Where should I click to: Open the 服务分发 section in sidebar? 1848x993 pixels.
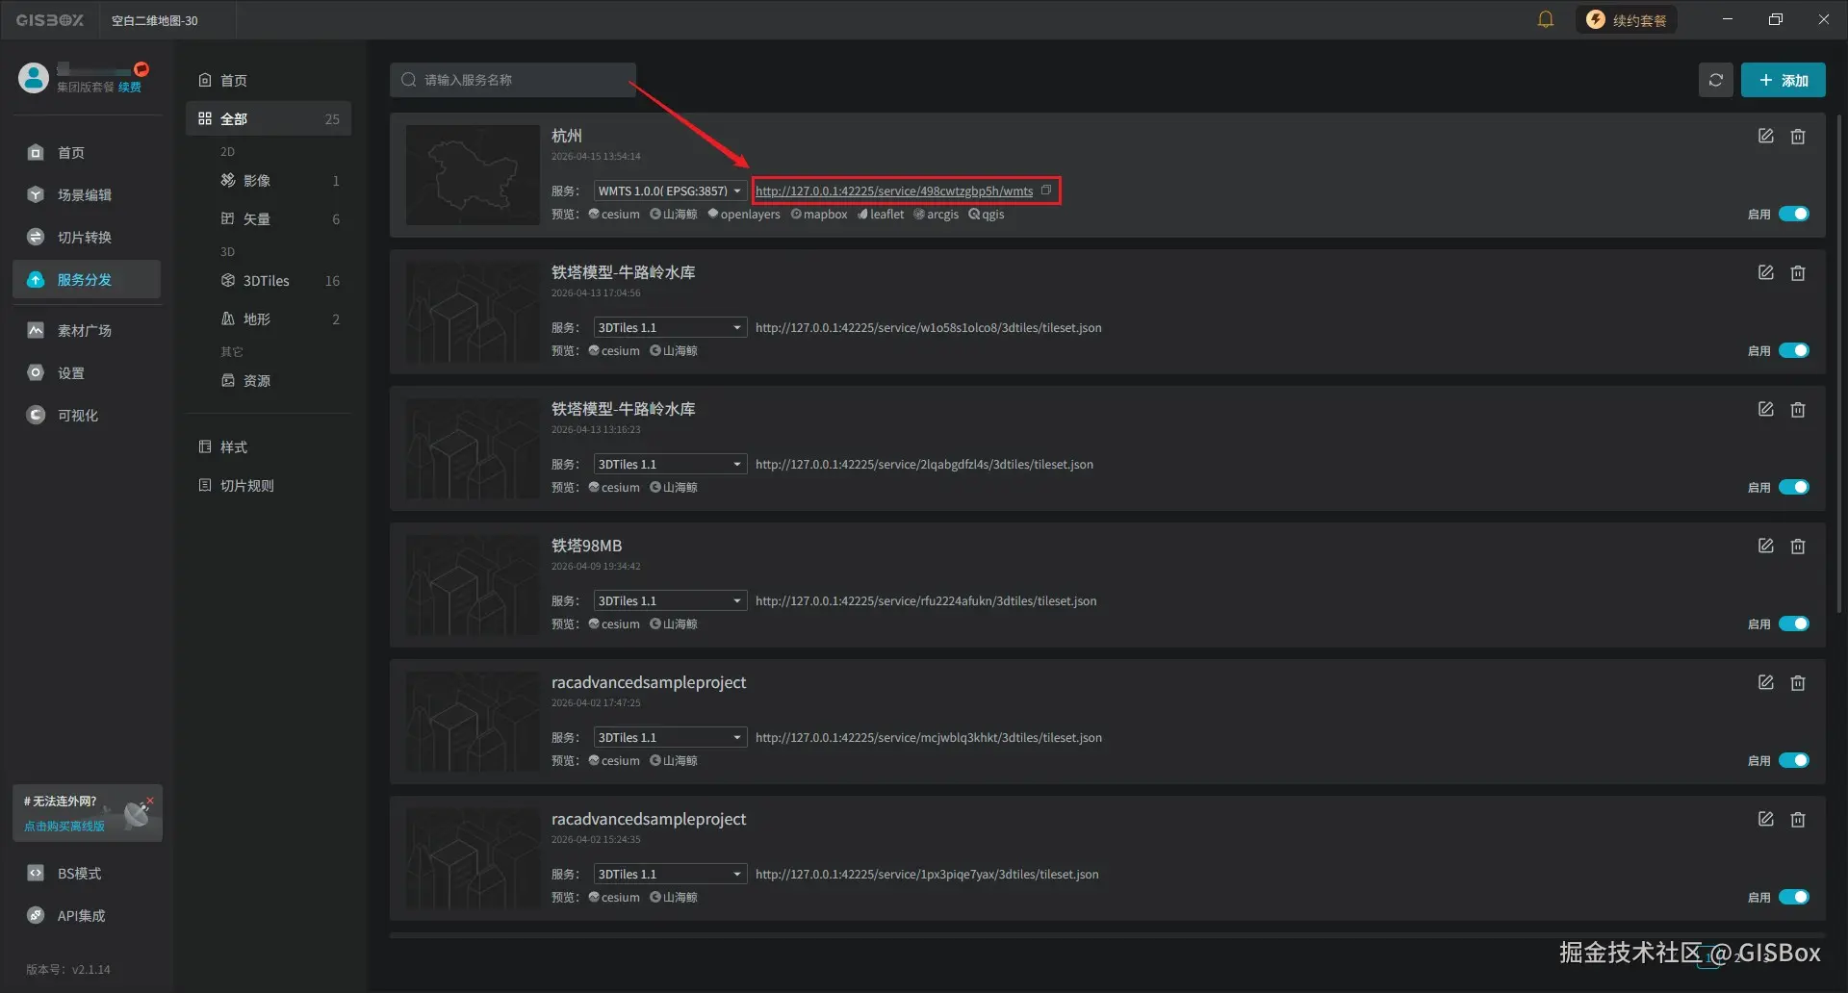click(x=87, y=279)
